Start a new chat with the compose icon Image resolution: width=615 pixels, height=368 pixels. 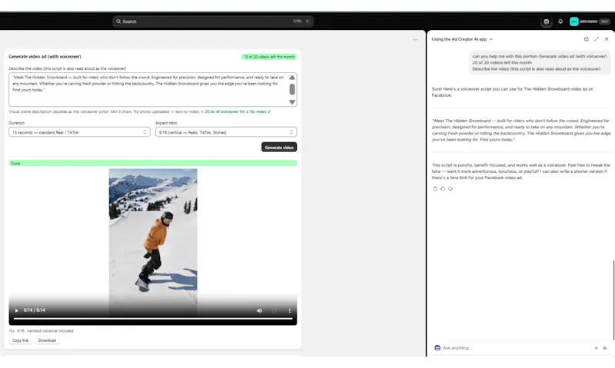(x=587, y=39)
